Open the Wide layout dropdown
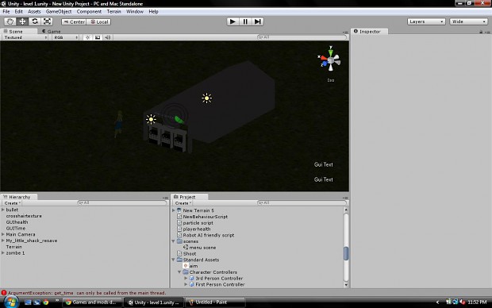The height and width of the screenshot is (308, 492). (468, 21)
